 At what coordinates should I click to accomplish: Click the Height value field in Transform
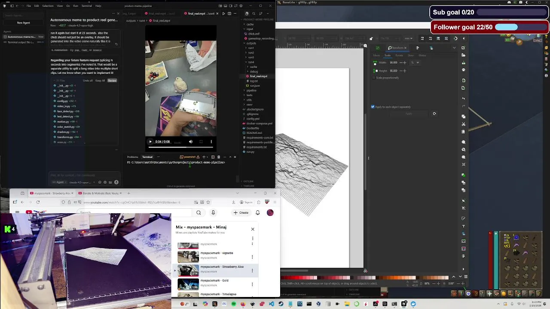[x=394, y=71]
